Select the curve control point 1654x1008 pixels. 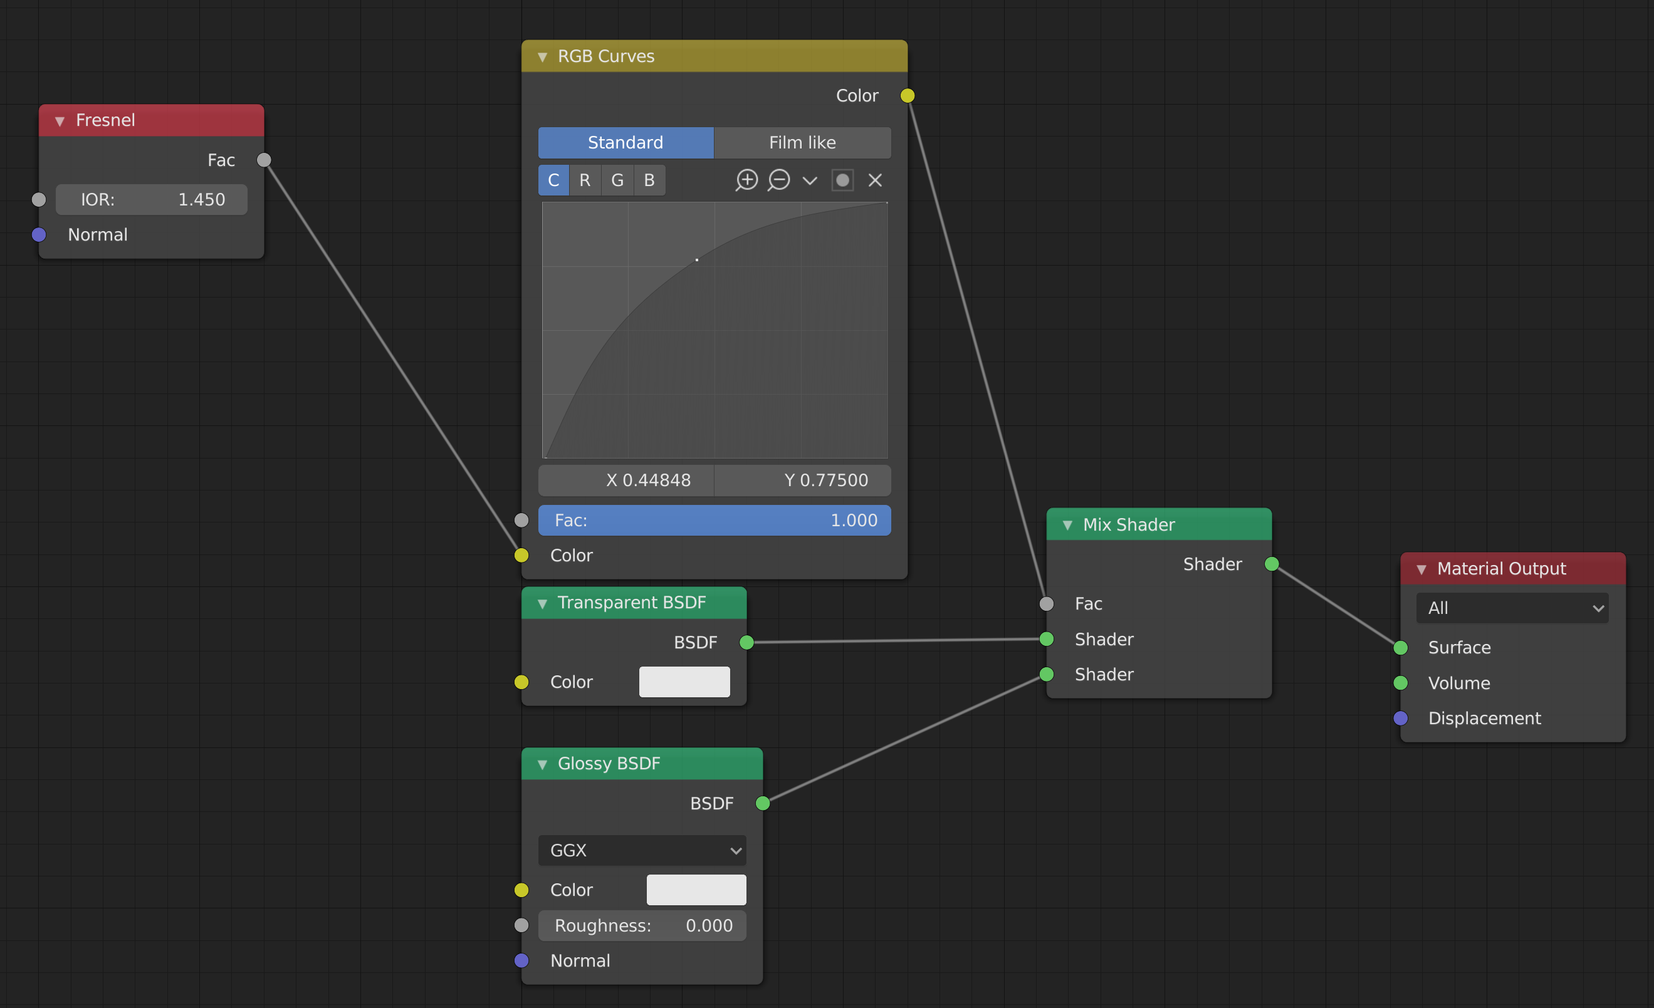click(697, 260)
